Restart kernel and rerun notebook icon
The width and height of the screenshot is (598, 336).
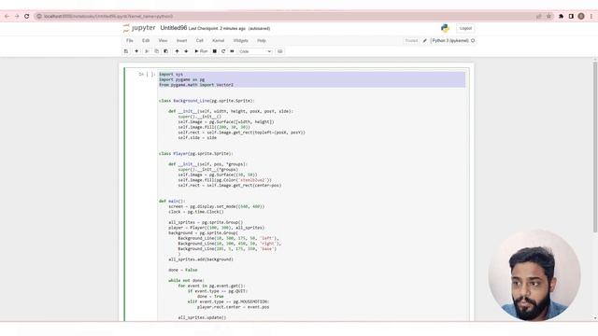pyautogui.click(x=233, y=51)
